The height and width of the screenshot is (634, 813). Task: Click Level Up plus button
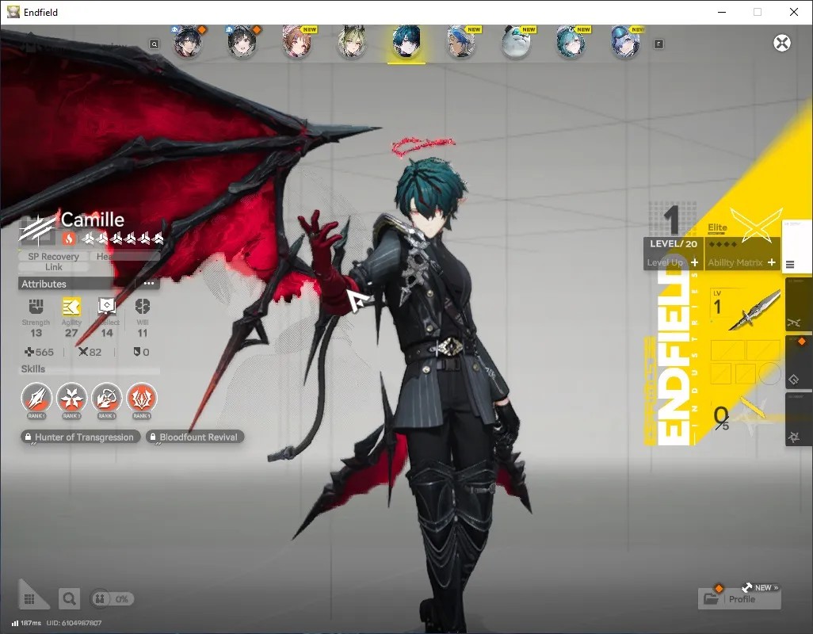[673, 262]
